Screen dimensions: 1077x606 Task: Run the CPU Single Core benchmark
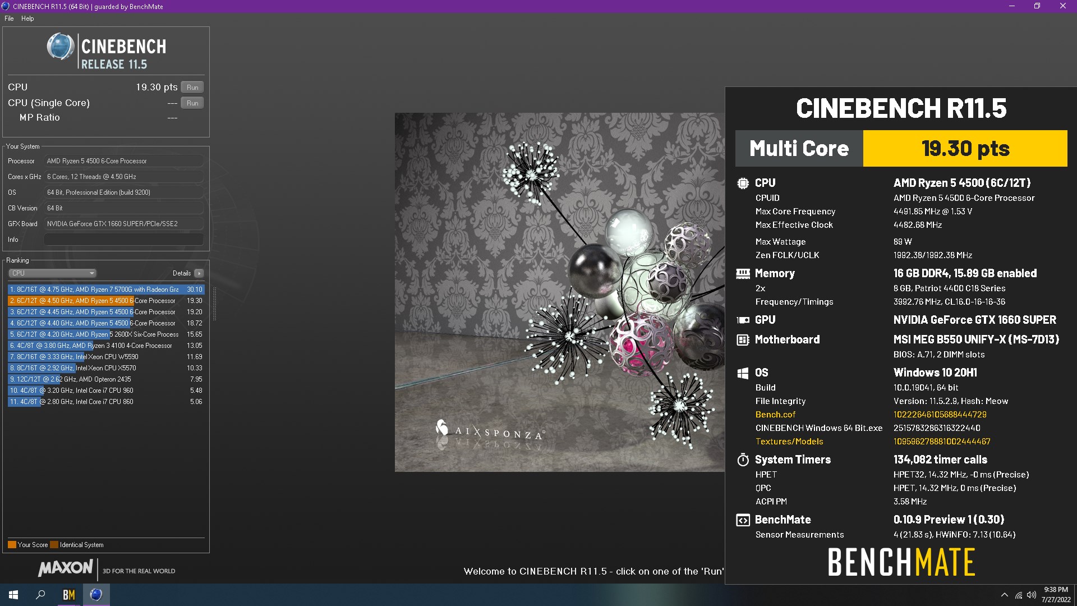[192, 103]
